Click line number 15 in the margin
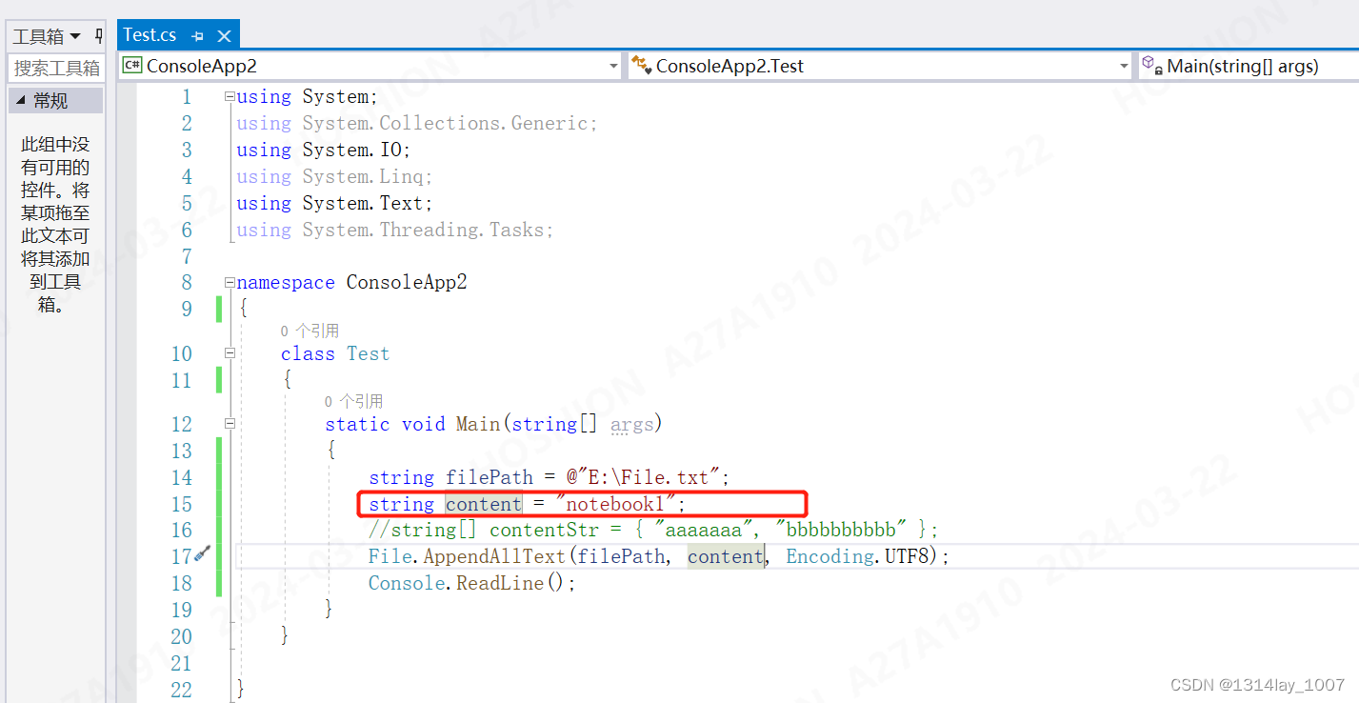This screenshot has width=1359, height=703. 181,504
